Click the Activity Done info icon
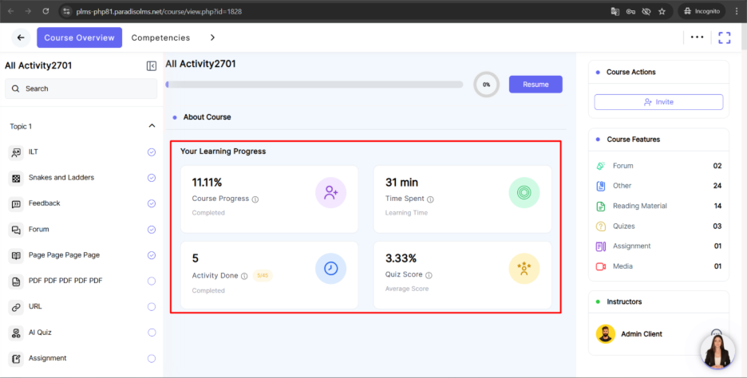This screenshot has width=747, height=378. point(244,276)
